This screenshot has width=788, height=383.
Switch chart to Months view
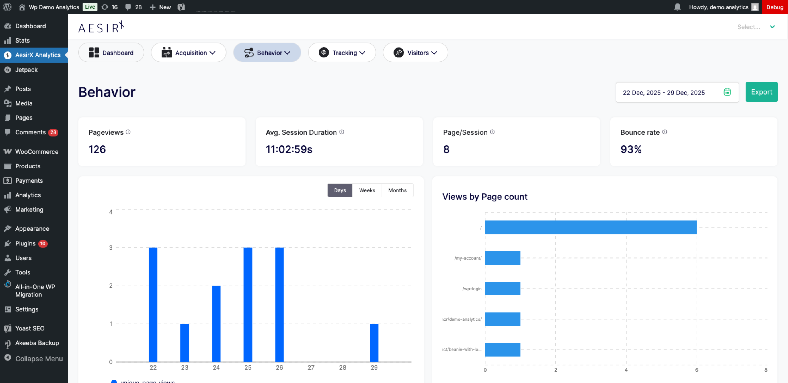[397, 190]
